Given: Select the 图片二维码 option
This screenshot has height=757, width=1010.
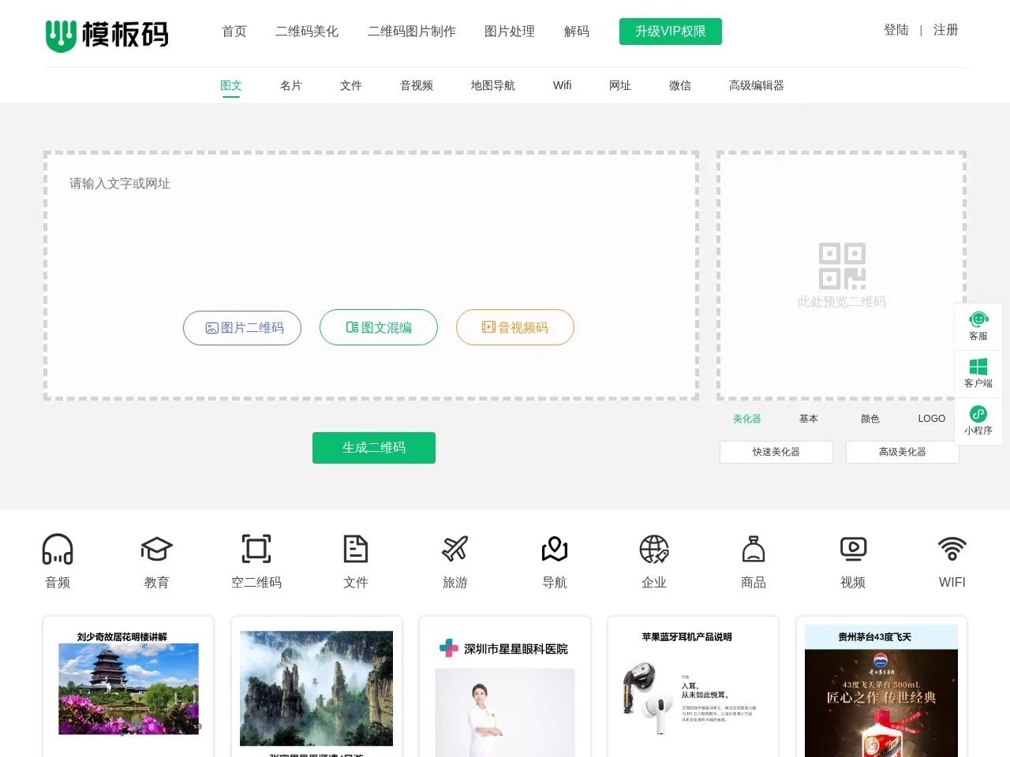Looking at the screenshot, I should tap(242, 327).
